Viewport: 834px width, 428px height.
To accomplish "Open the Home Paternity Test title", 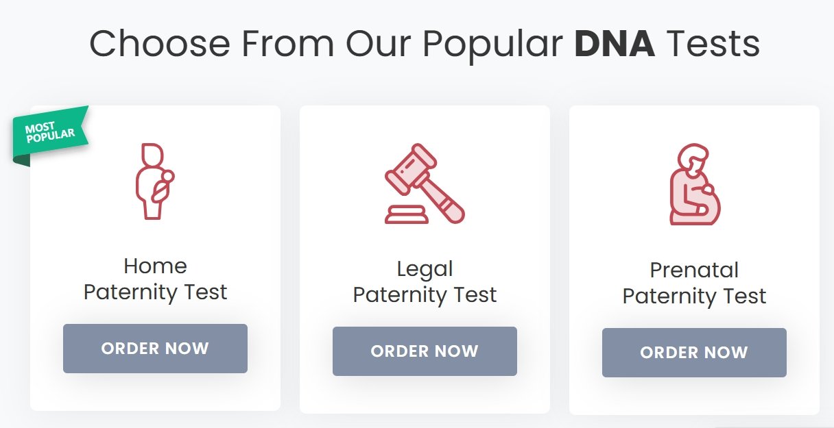I will 155,279.
